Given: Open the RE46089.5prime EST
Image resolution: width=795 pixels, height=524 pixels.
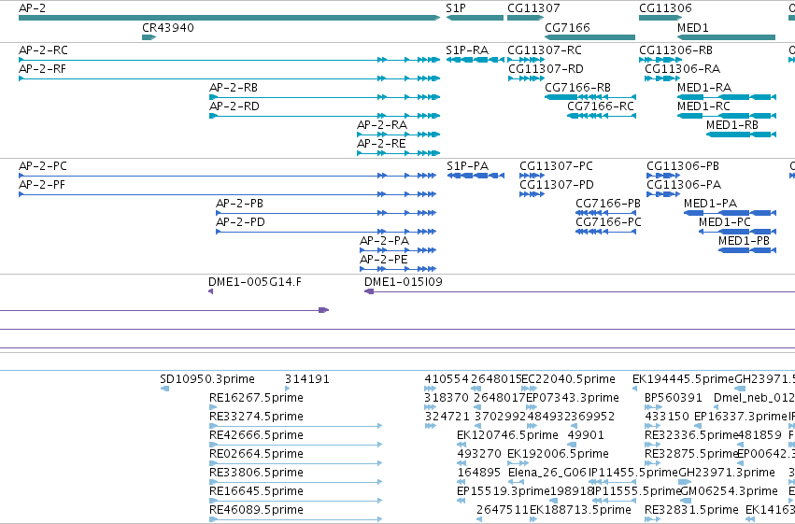Looking at the screenshot, I should pyautogui.click(x=295, y=519).
